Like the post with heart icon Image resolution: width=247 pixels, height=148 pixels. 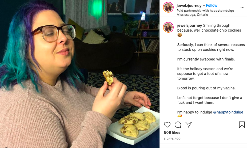pyautogui.click(x=167, y=125)
